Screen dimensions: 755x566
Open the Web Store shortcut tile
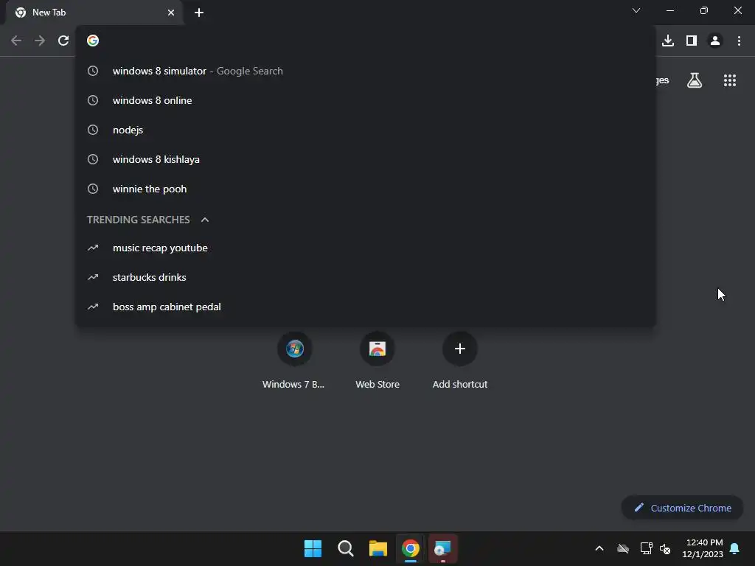377,360
